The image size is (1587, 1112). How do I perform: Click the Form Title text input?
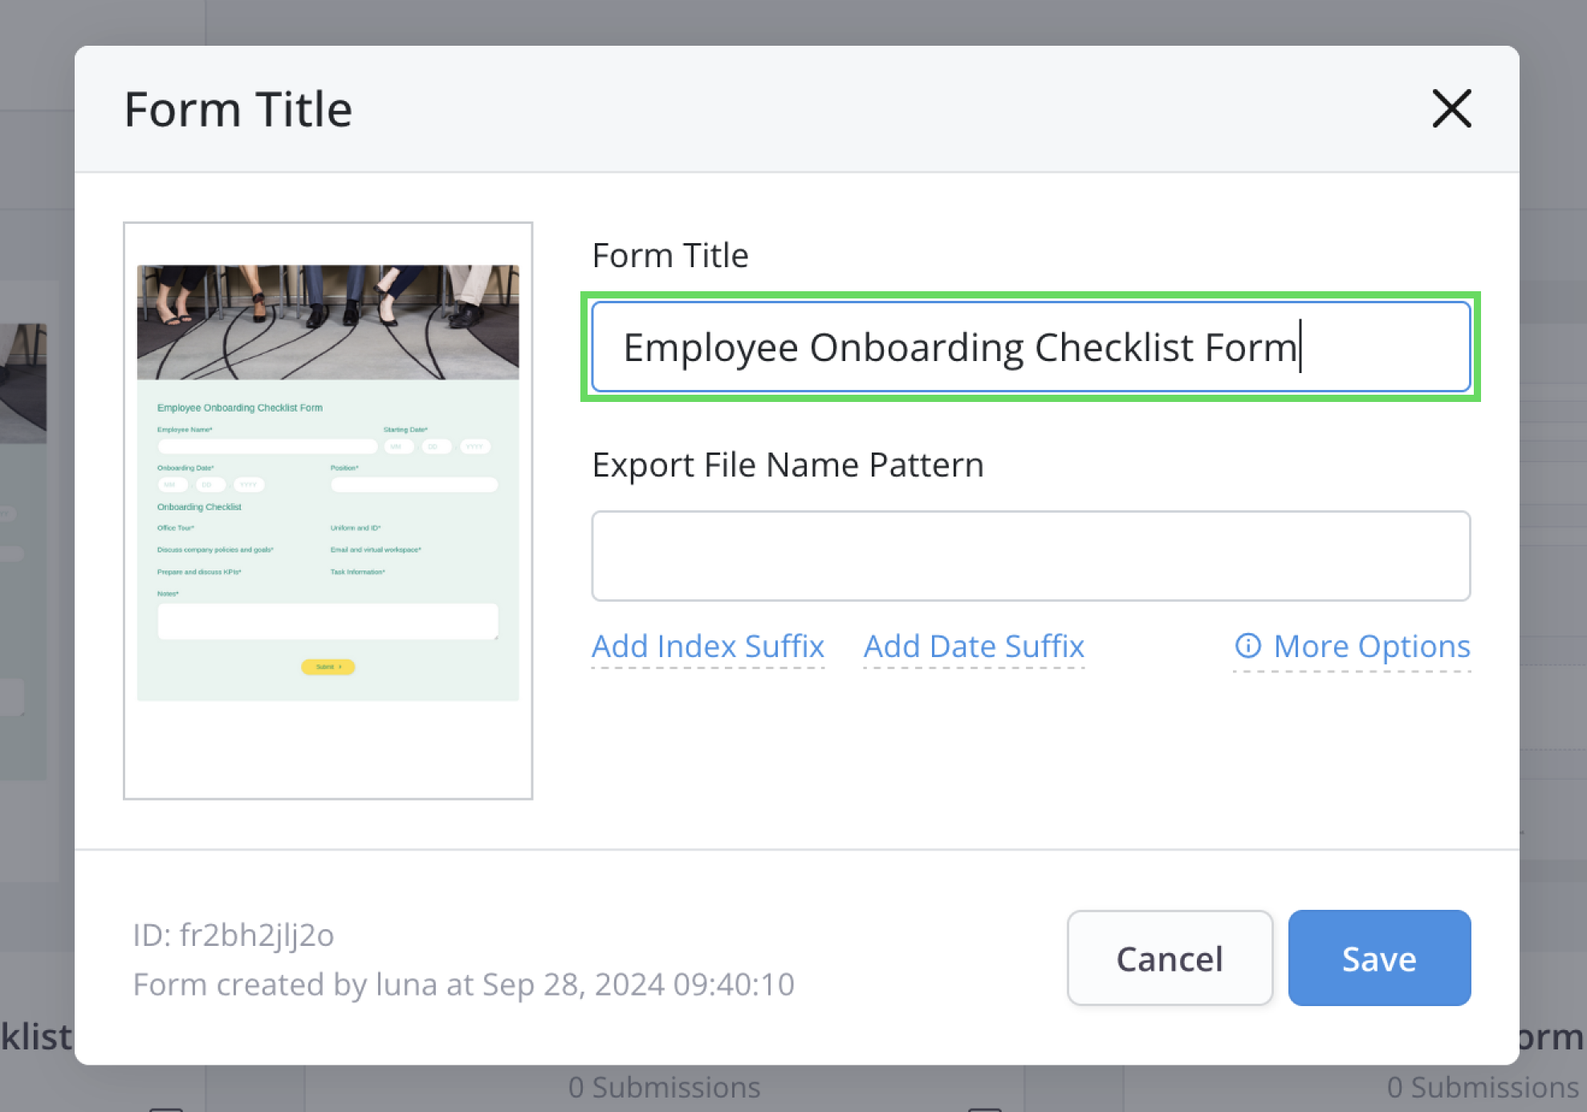point(1031,347)
